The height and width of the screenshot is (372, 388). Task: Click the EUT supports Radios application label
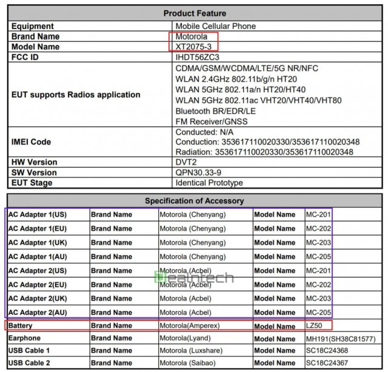point(76,95)
